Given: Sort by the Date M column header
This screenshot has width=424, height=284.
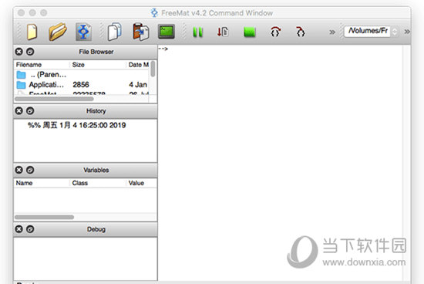Looking at the screenshot, I should [x=138, y=65].
